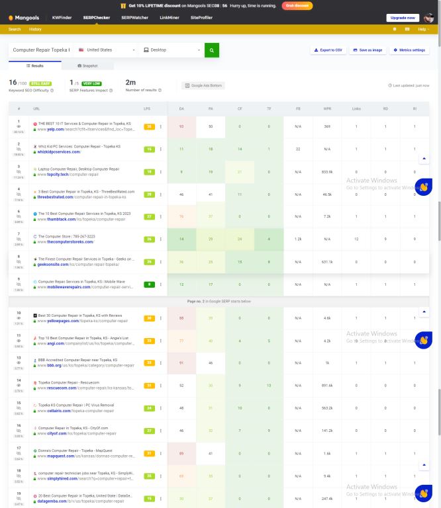Select the Results tab
Viewport: 441px width, 508px height.
tap(35, 65)
